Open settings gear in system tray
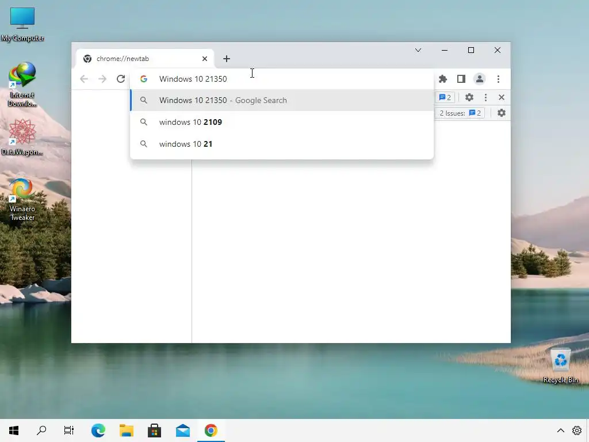 click(576, 430)
